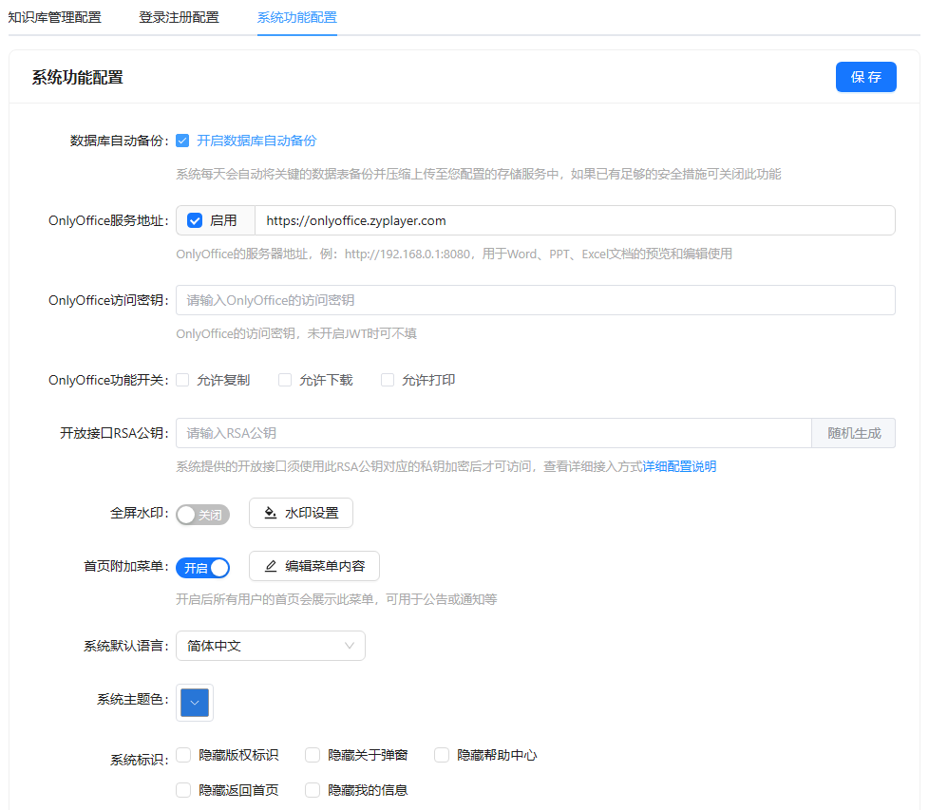Enable the 允许复制 checkbox
Image resolution: width=929 pixels, height=810 pixels.
[183, 380]
